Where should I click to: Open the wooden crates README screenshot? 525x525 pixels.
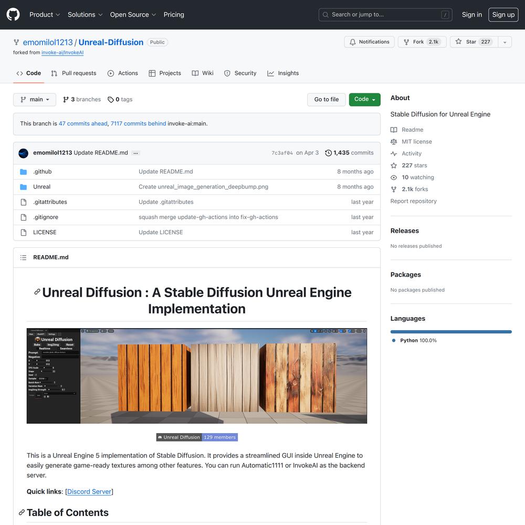197,376
